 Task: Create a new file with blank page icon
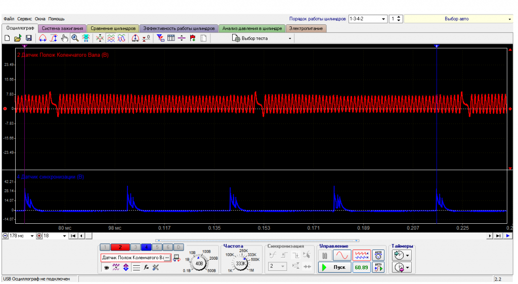(7, 38)
